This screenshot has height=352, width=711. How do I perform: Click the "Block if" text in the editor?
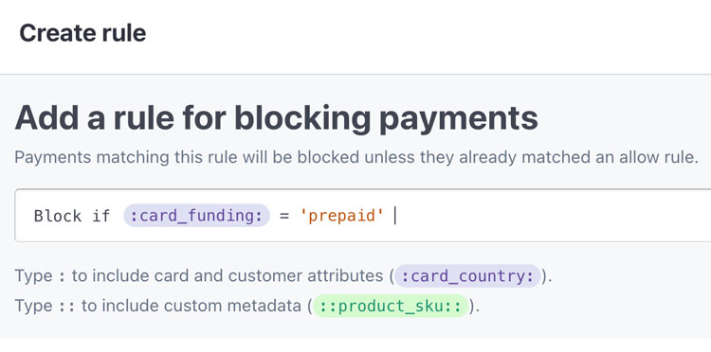point(72,216)
